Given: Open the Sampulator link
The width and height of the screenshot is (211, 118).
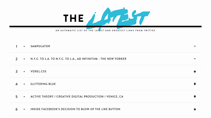Looking at the screenshot, I should tap(40, 46).
